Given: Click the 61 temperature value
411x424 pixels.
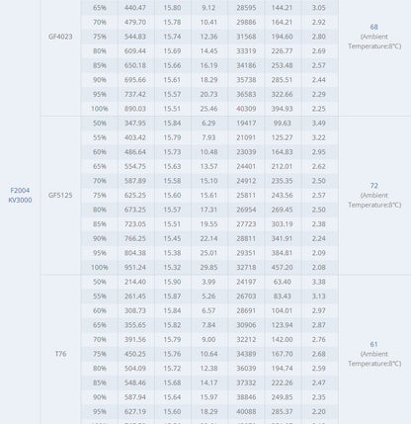Looking at the screenshot, I should click(x=373, y=344).
